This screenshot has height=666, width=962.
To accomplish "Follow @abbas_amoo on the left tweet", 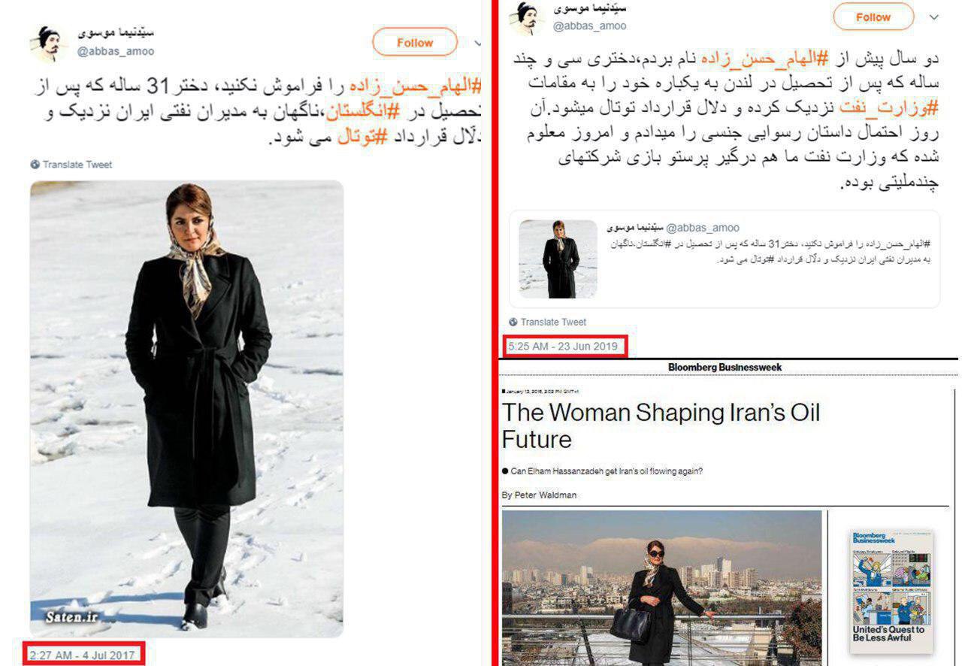I will 415,43.
